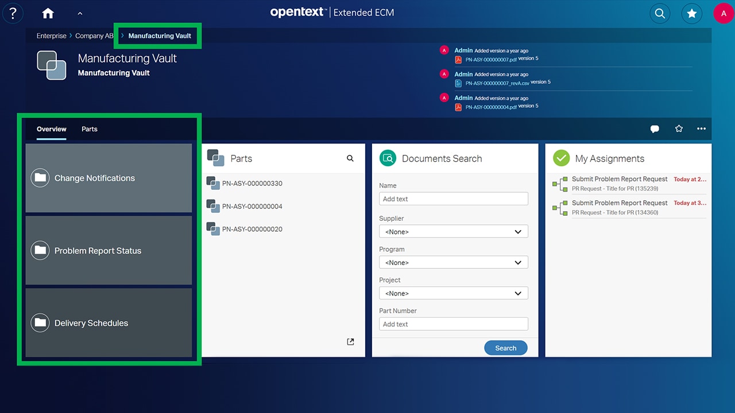
Task: Open Problem Report Status folder tile
Action: pos(109,250)
